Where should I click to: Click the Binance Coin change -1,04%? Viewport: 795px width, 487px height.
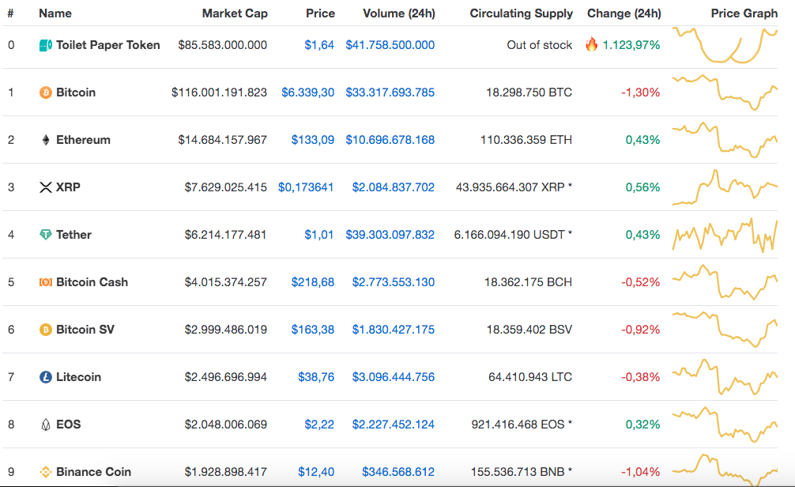click(641, 472)
